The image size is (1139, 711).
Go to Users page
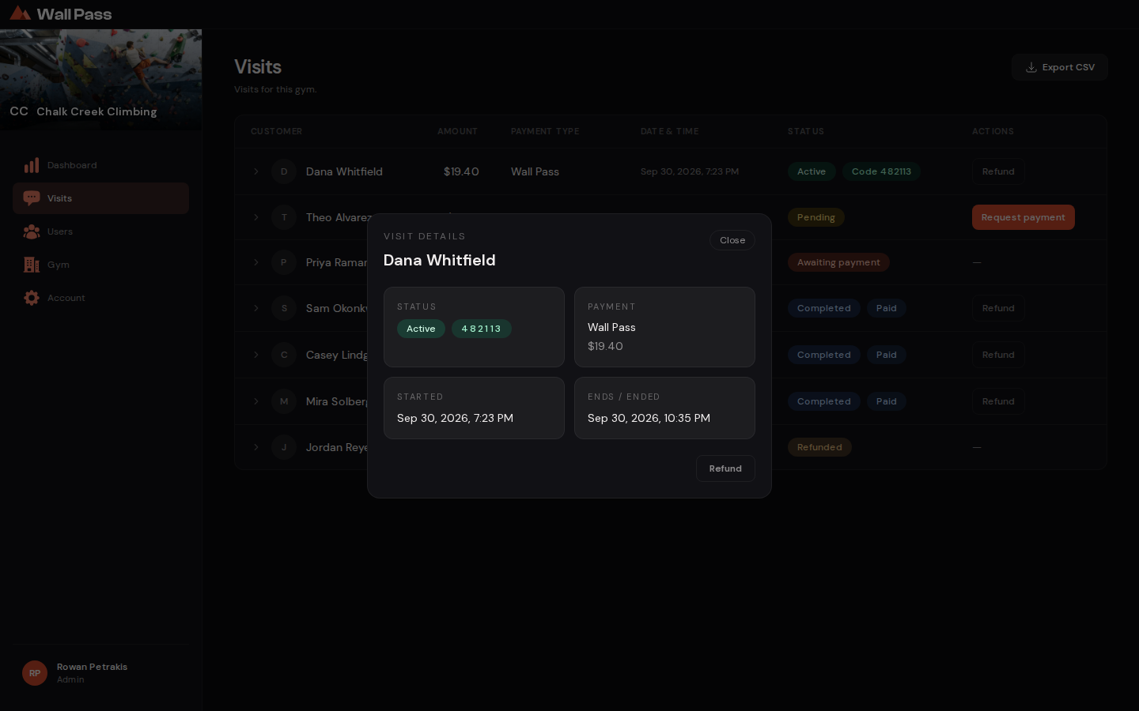100,231
